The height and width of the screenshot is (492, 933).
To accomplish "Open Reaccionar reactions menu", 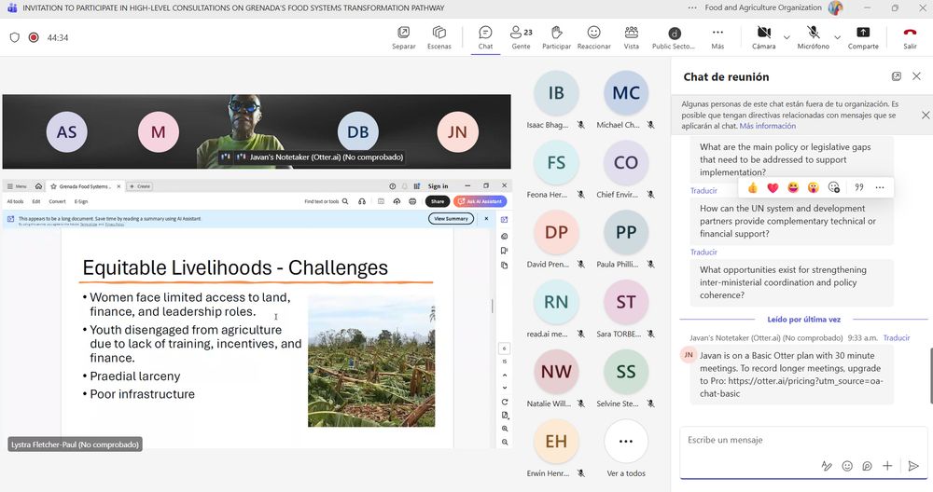I will click(593, 37).
